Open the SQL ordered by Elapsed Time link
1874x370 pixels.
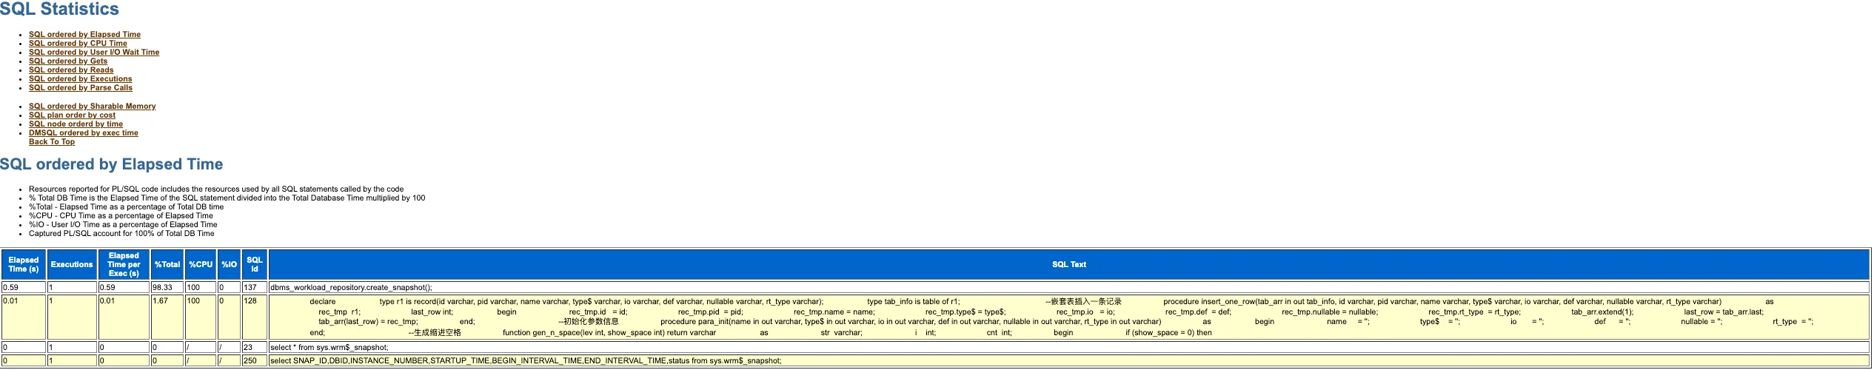[84, 34]
